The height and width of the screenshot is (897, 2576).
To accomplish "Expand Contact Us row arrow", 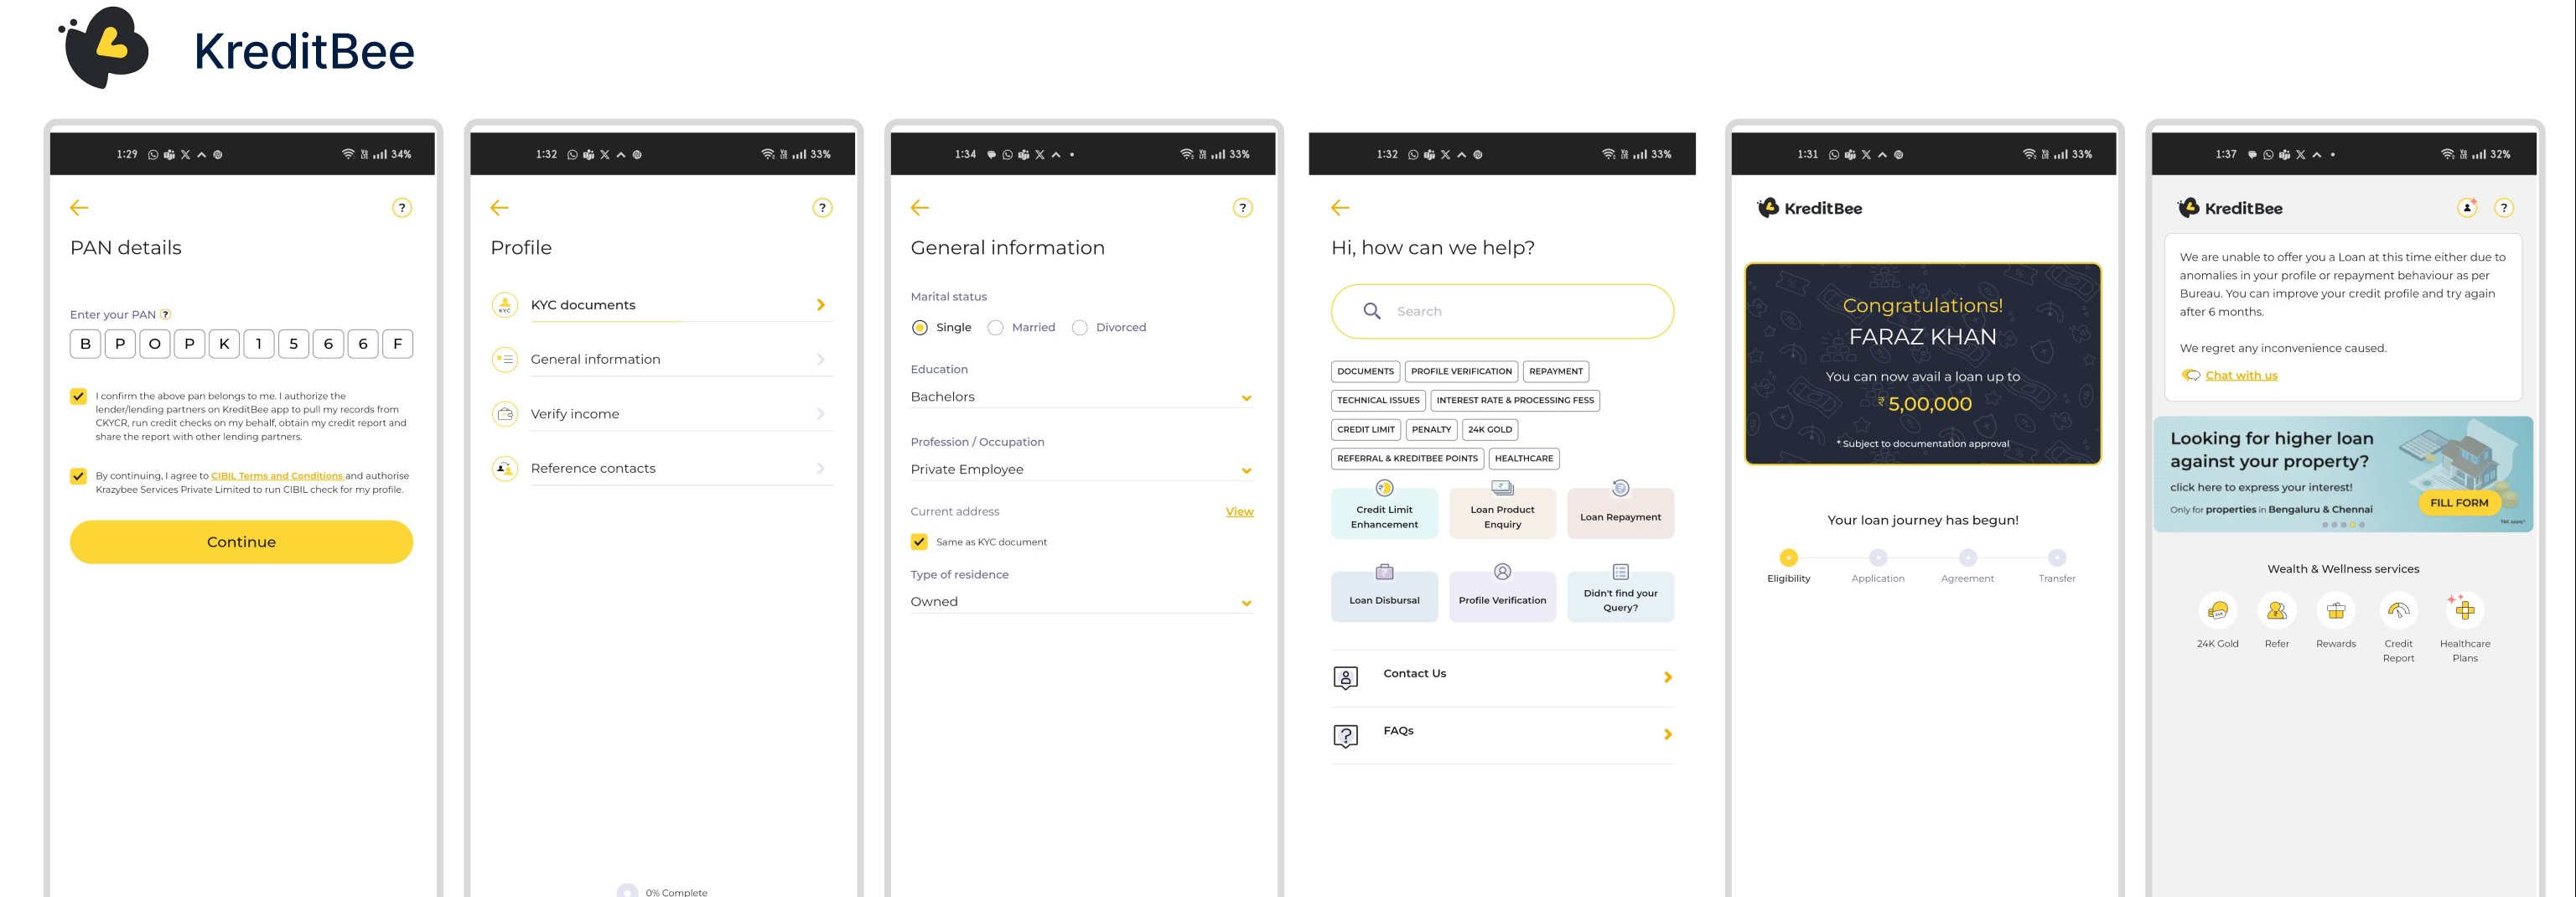I will 1668,678.
